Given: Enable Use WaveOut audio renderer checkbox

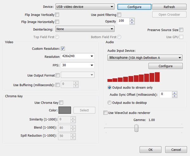Looking at the screenshot, I should tap(105, 113).
